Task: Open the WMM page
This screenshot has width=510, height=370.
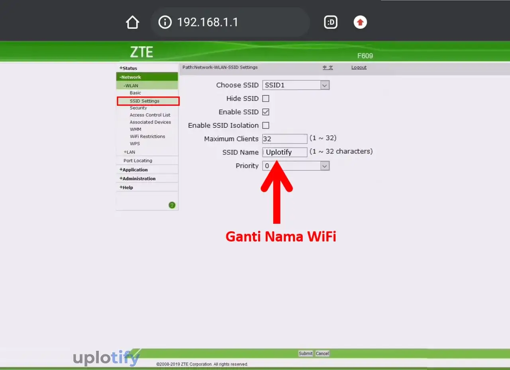Action: (135, 129)
